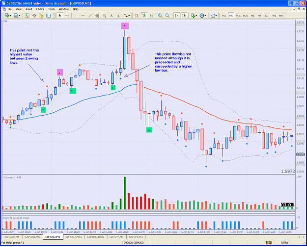Select the H1 timeframe
Viewport: 307px width, 247px height.
252,16
